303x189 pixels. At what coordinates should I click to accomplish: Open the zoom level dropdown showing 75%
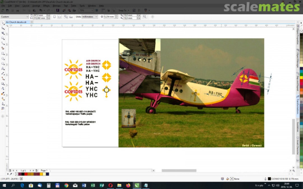pos(86,10)
